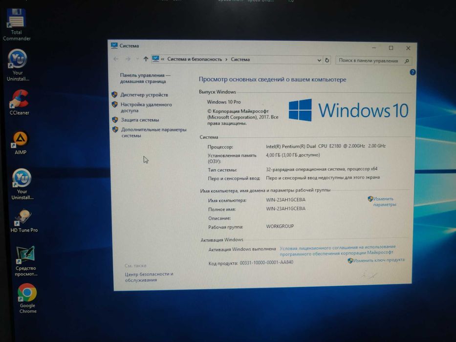Click computer name WIN-23AH1GCE8IA next to Имя компьютера
This screenshot has width=456, height=342.
click(285, 200)
